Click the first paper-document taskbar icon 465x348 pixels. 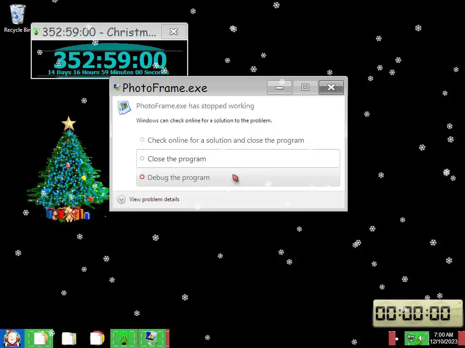click(x=40, y=338)
